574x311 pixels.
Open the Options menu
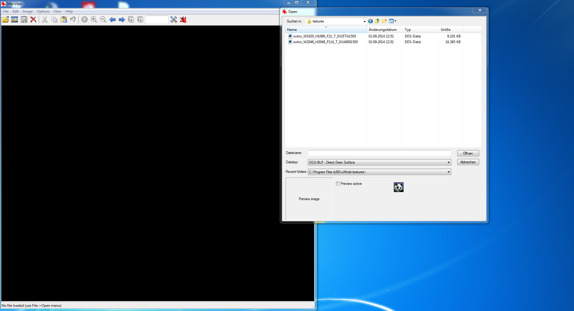coord(43,11)
